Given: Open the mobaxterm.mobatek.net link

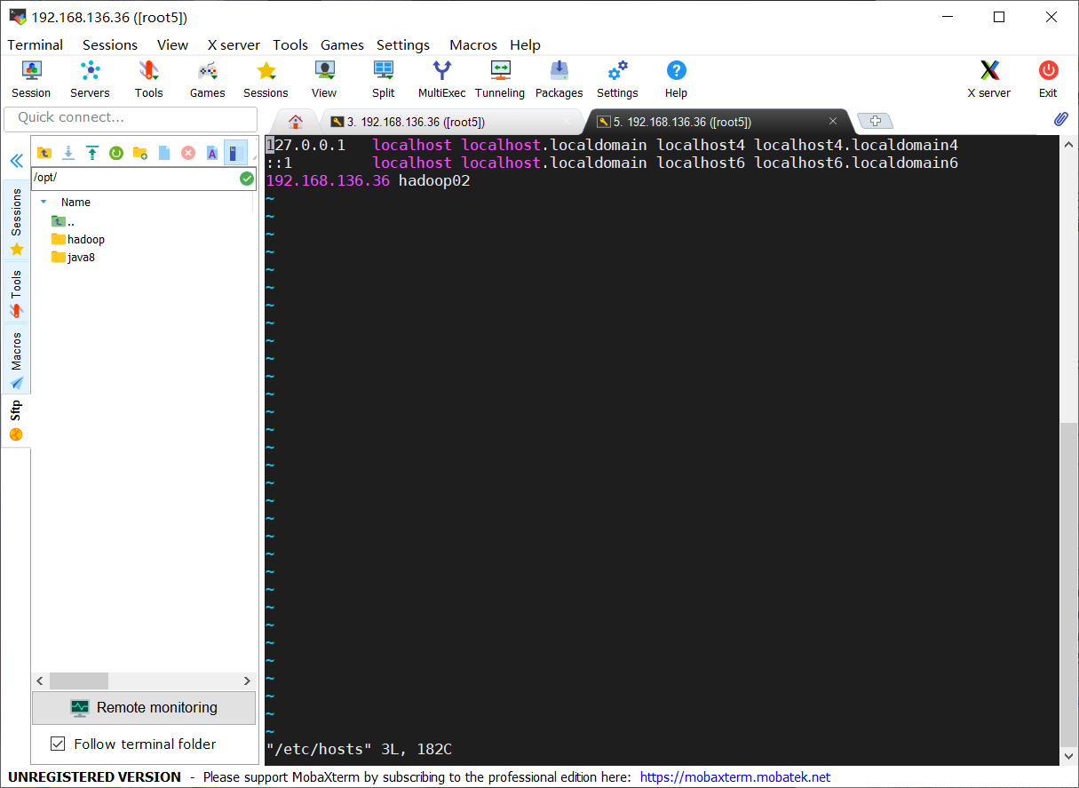Looking at the screenshot, I should click(x=734, y=776).
